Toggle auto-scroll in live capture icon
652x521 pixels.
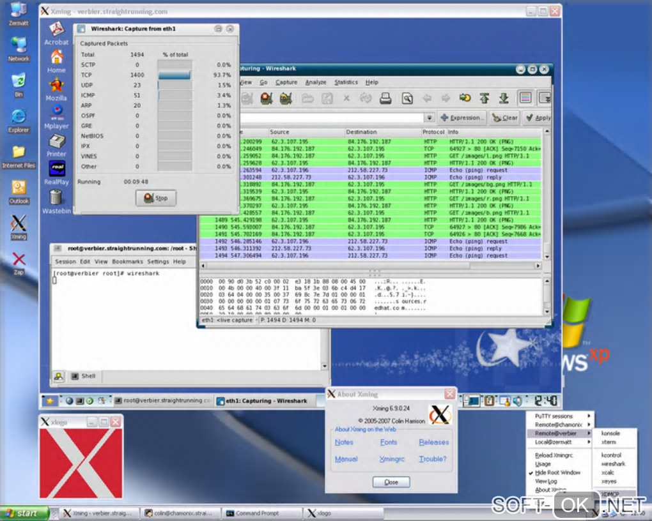point(545,98)
